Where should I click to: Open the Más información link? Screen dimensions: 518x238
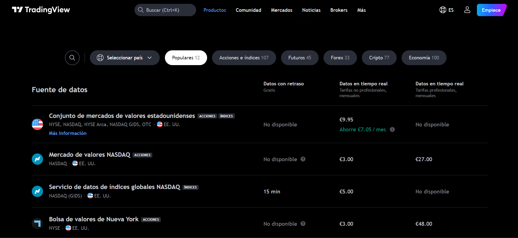click(68, 133)
